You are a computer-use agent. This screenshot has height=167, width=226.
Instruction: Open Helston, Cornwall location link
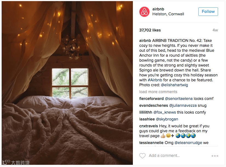[x=168, y=14]
